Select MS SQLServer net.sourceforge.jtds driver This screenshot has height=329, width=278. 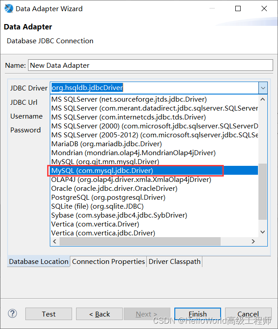tap(154, 99)
